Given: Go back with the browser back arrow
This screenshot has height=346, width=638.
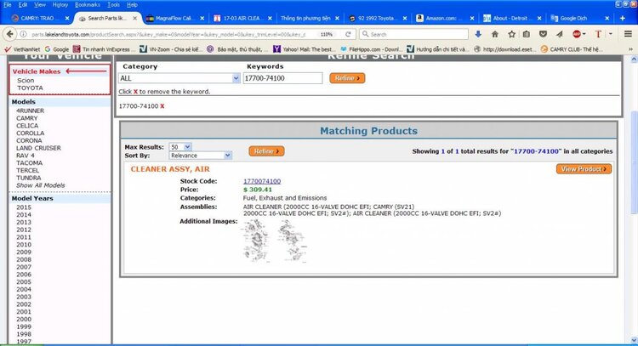Looking at the screenshot, I should [x=9, y=34].
